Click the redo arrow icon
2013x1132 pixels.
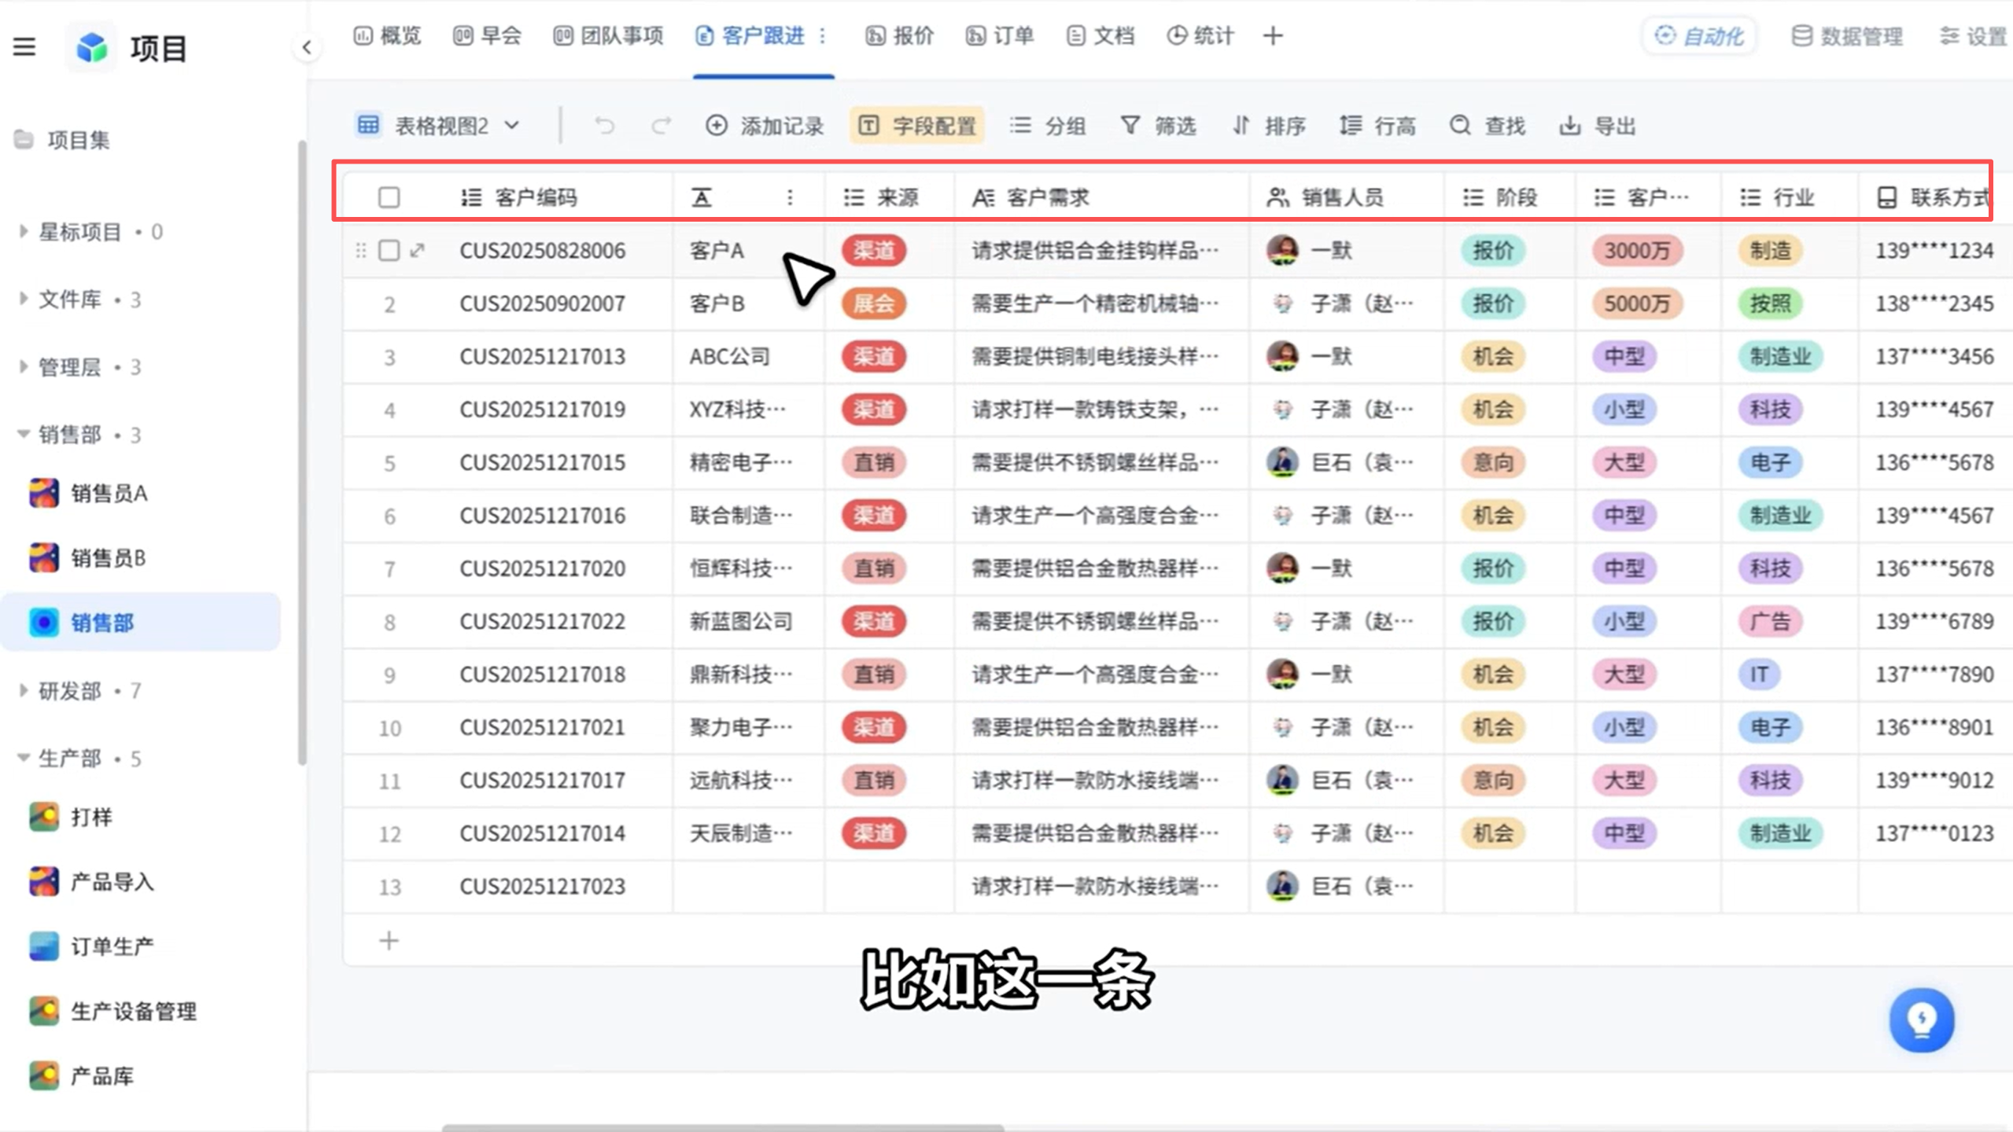(662, 126)
